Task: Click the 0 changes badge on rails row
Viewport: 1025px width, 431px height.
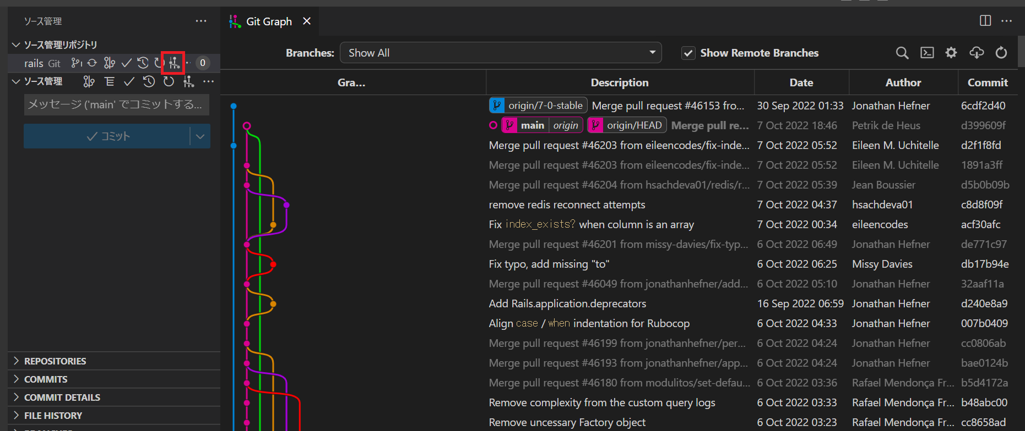Action: click(x=203, y=63)
